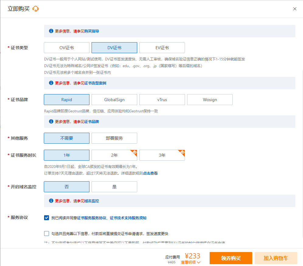Click the 领券购买 button

click(231, 258)
